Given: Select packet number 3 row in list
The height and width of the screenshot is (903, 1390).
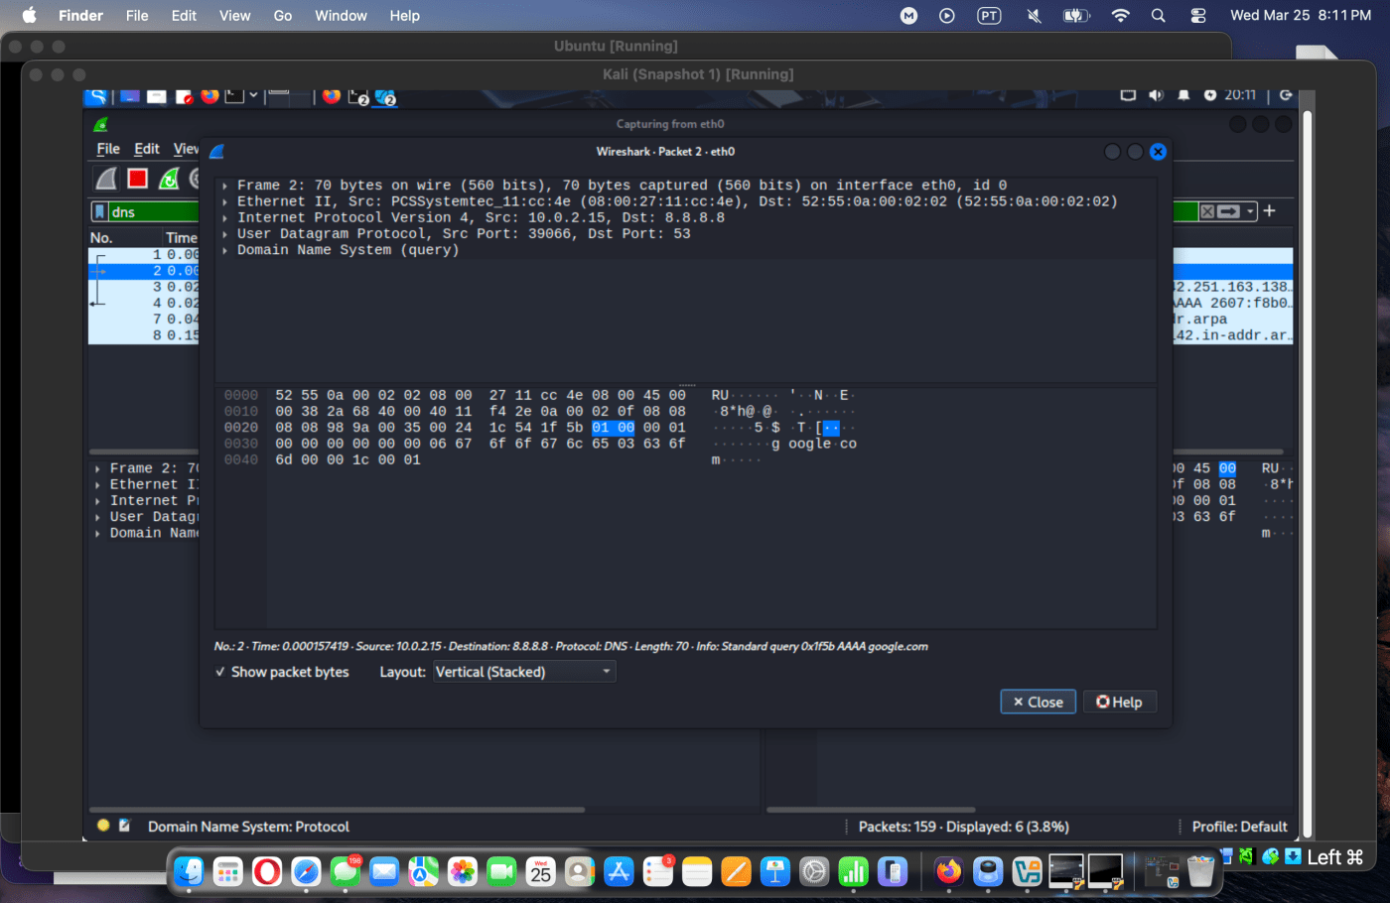Looking at the screenshot, I should 144,287.
